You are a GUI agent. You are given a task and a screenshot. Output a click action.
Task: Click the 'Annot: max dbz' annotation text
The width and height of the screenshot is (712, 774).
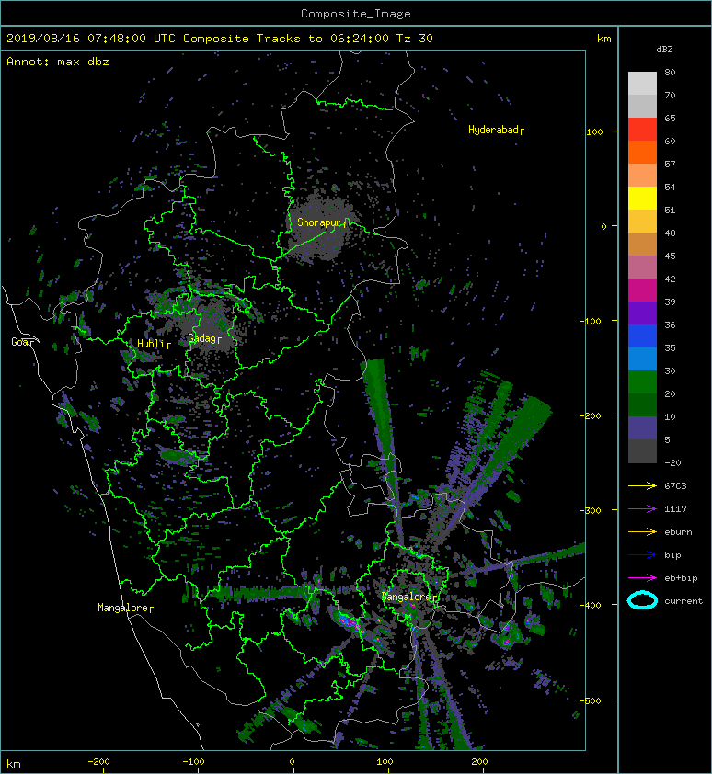58,62
